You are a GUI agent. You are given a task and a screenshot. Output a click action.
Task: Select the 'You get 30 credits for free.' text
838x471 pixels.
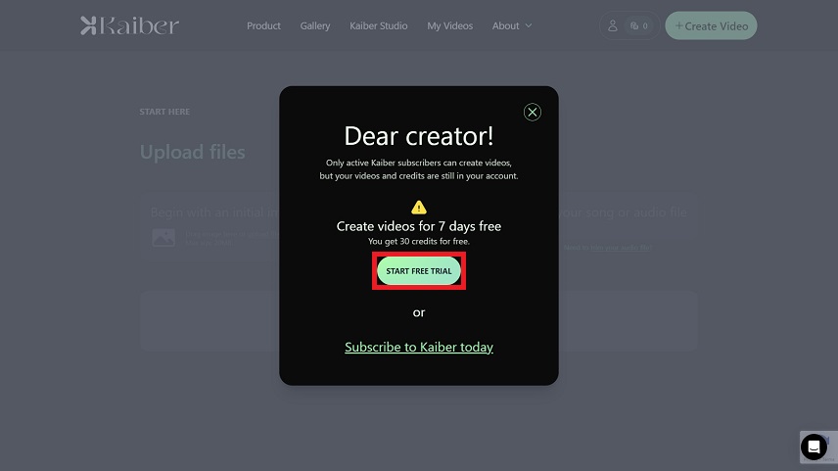[x=418, y=241]
